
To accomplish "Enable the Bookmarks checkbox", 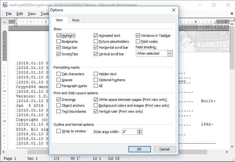I will [58, 41].
